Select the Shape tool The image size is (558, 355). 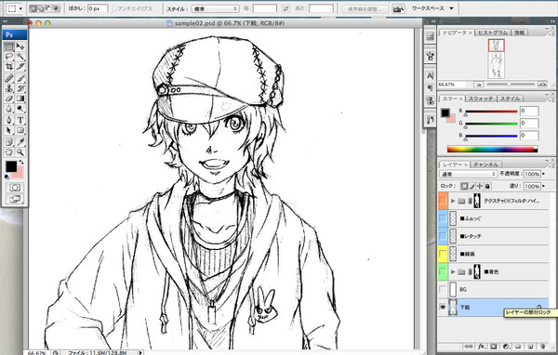tap(20, 130)
